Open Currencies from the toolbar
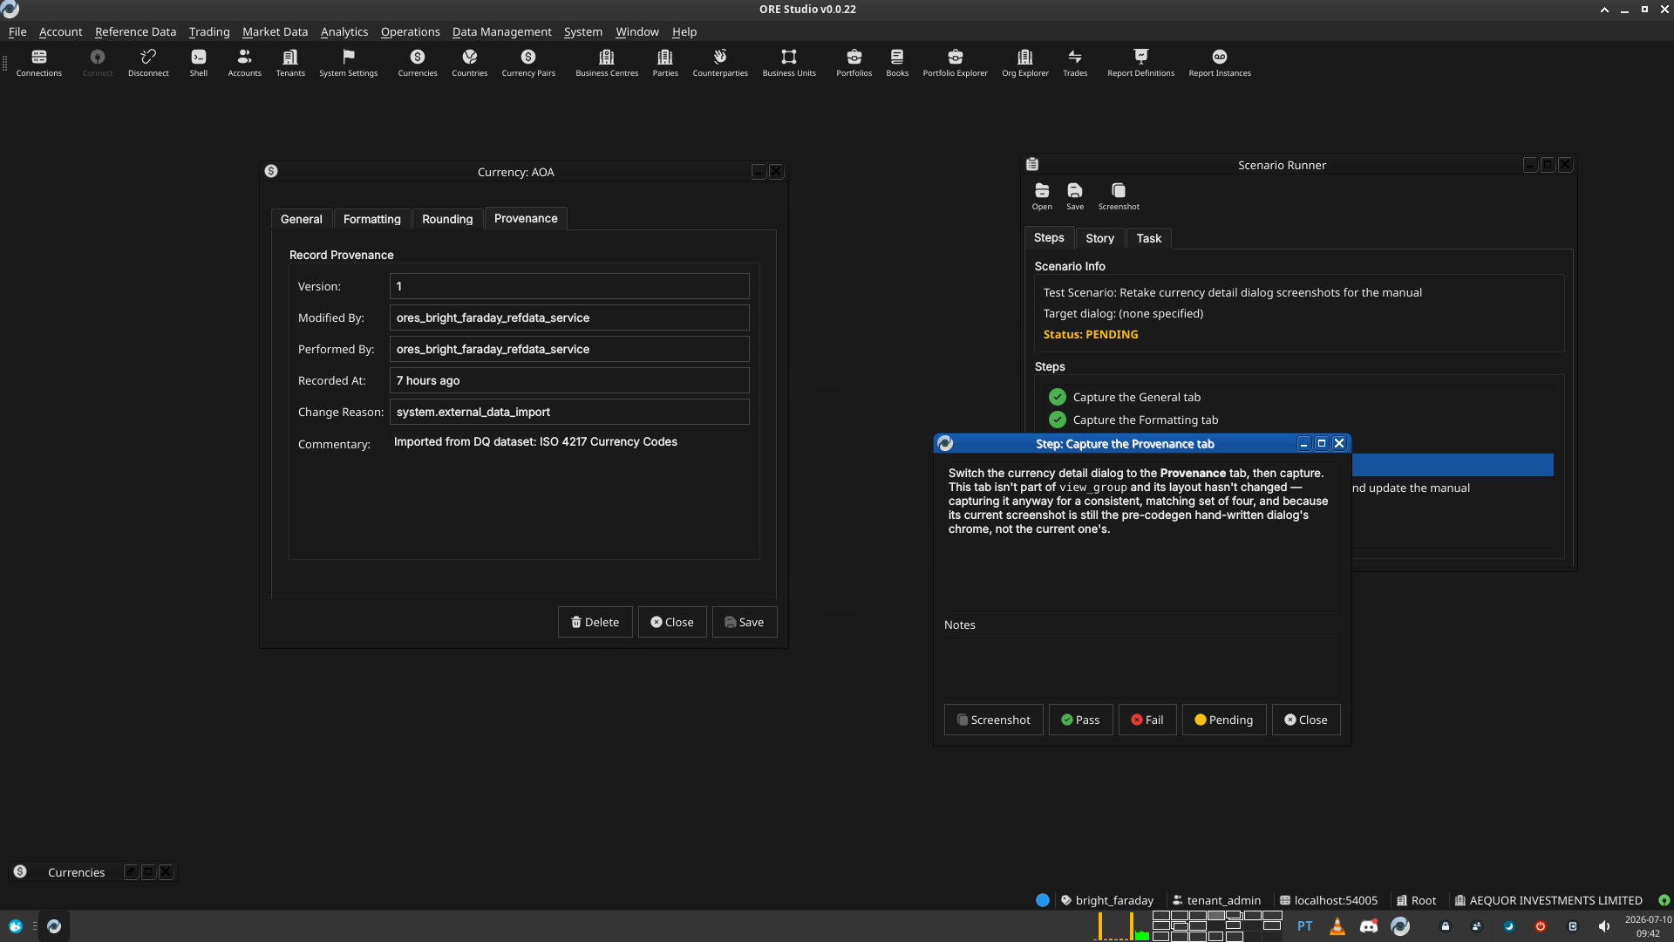 (x=418, y=62)
